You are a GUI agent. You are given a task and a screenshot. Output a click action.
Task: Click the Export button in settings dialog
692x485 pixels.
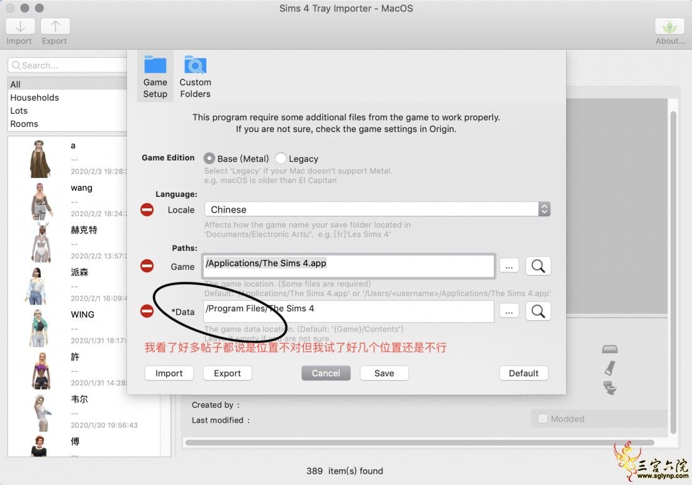click(x=227, y=373)
